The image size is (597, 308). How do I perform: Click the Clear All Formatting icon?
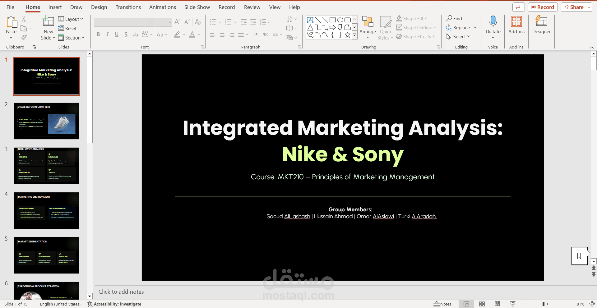coord(198,22)
